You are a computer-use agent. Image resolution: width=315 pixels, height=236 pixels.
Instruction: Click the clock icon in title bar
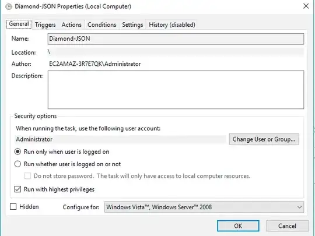point(9,6)
